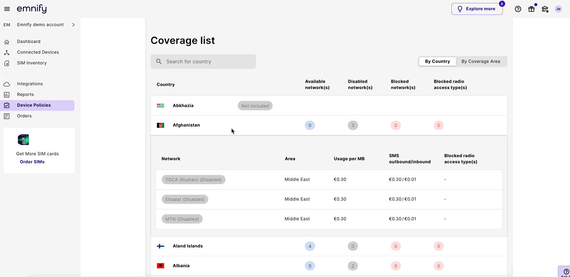Image resolution: width=570 pixels, height=277 pixels.
Task: Click the search magnifier icon
Action: 159,62
